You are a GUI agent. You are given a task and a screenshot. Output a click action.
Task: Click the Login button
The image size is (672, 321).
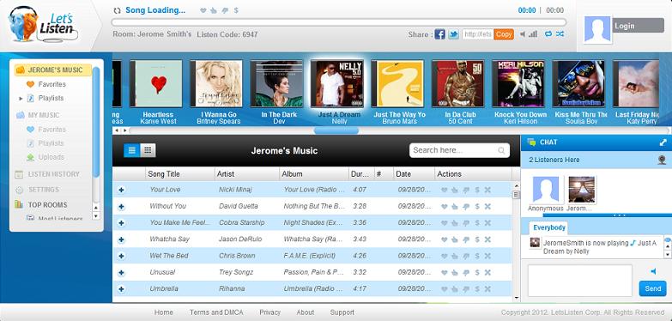coord(639,26)
